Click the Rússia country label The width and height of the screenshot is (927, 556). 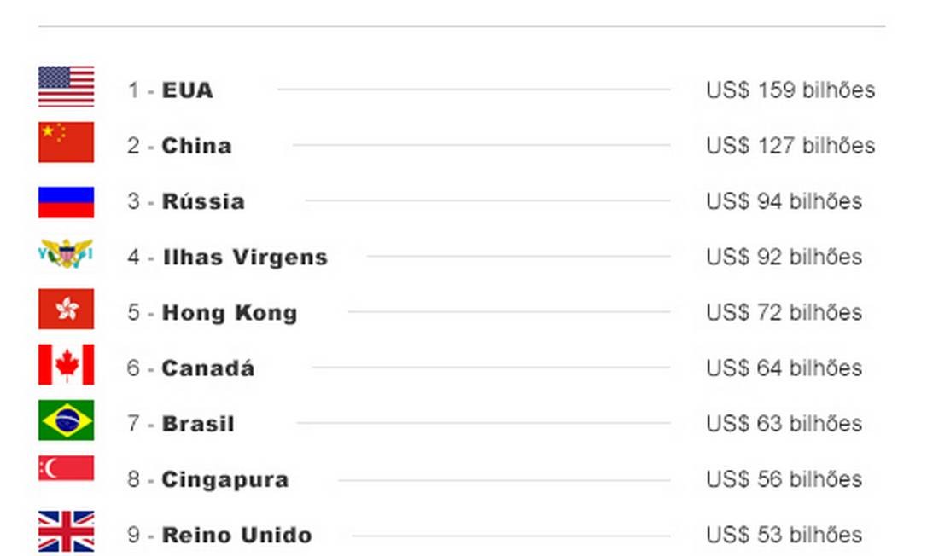[203, 201]
